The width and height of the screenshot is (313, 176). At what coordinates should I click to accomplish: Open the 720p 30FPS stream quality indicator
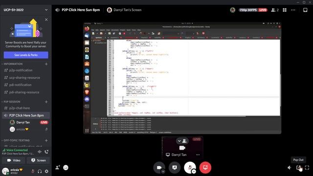248,10
